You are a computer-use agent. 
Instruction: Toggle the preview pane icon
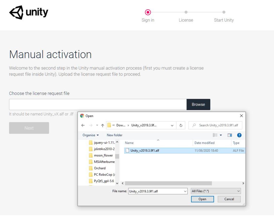230,135
